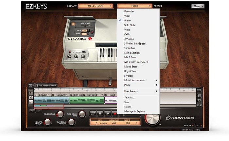This screenshot has height=141, width=229.
Task: Select the blue MIDI song block
Action: coord(51,100)
